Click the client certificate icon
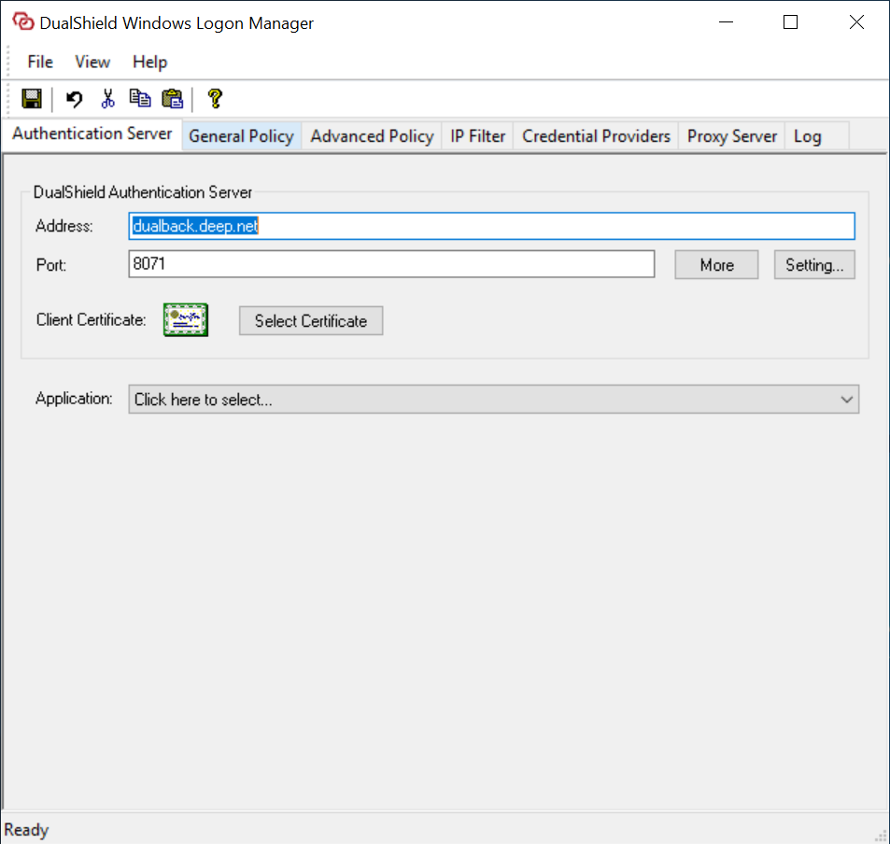The height and width of the screenshot is (844, 890). point(186,320)
